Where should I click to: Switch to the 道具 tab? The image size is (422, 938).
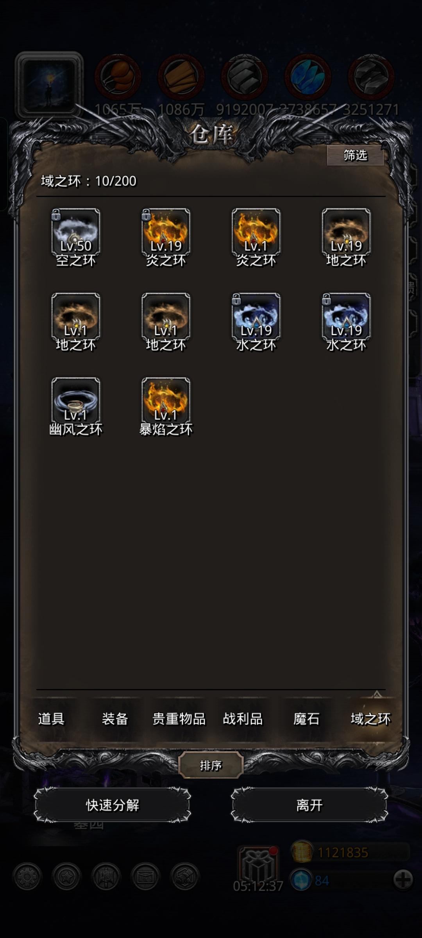pos(51,719)
